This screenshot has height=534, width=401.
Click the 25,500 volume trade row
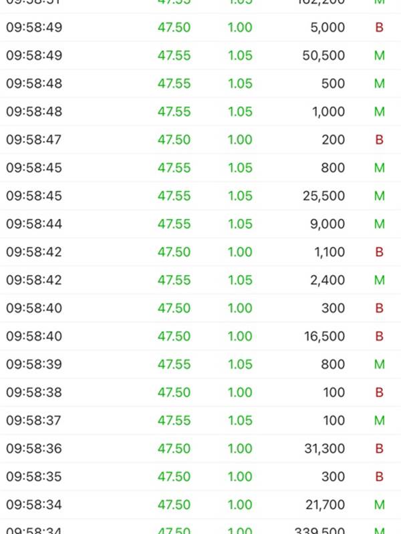tap(200, 196)
